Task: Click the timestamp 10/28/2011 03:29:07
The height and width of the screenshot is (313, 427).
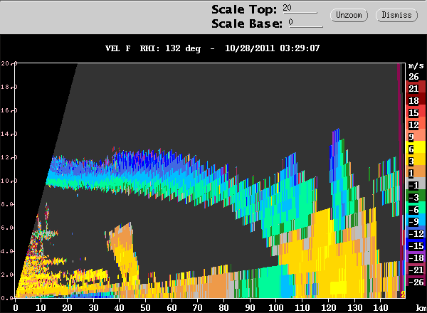Action: 273,48
